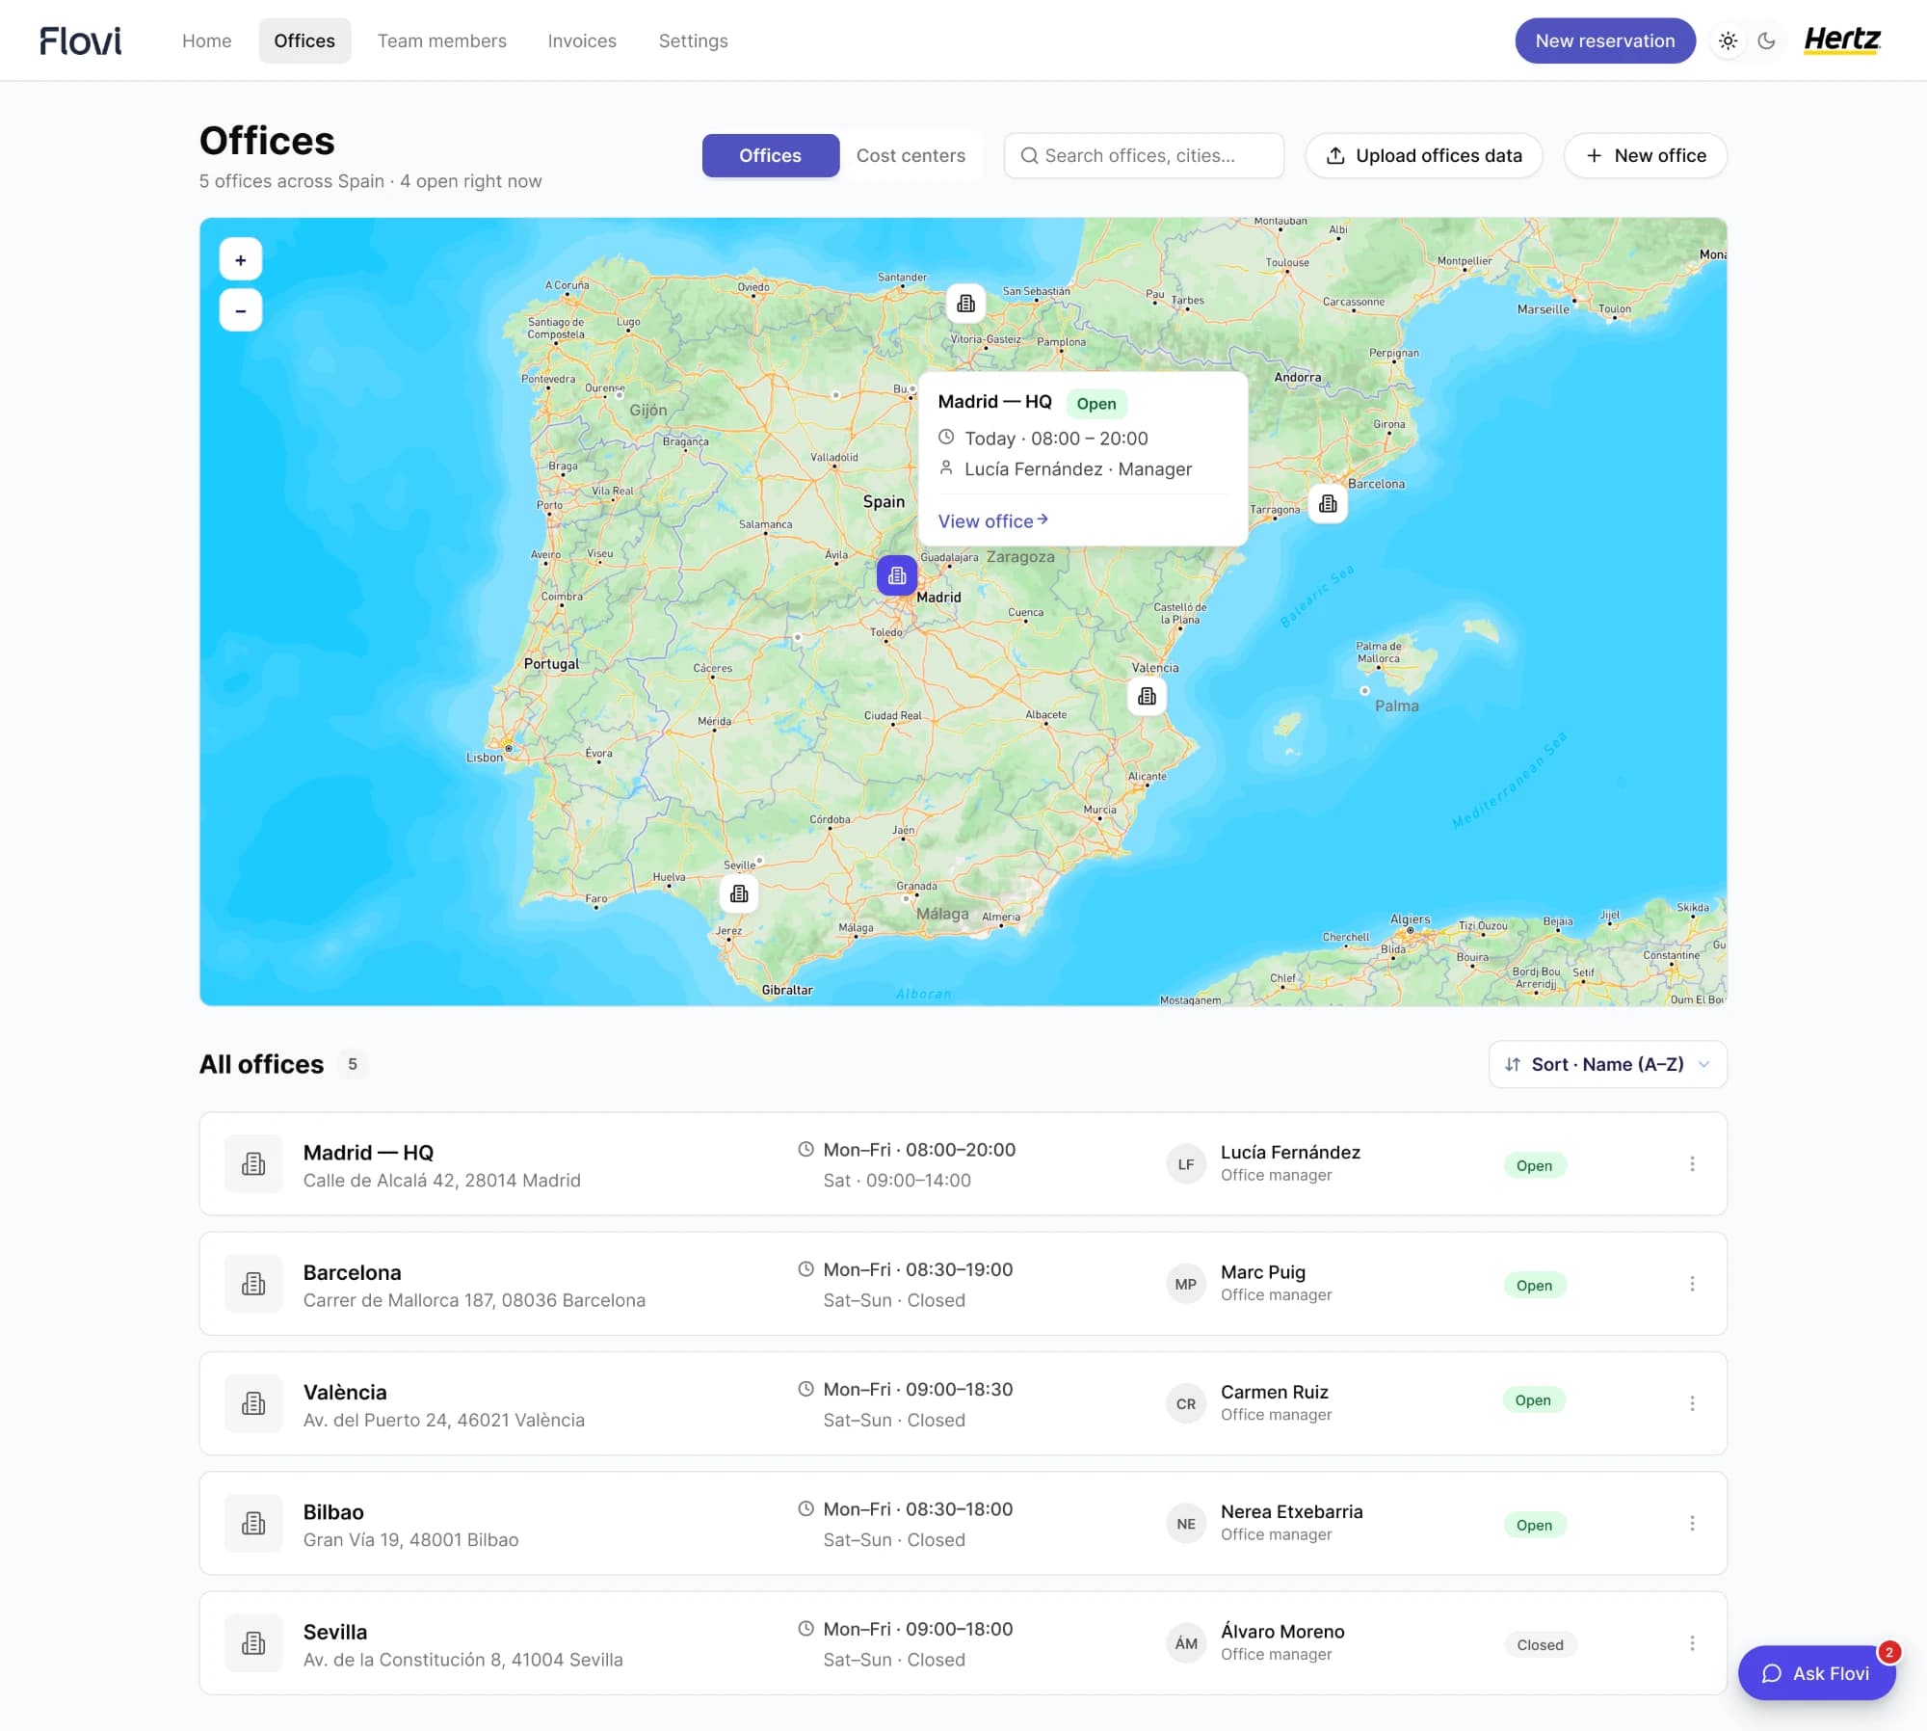Click the MP avatar for Marc Puig
Image resolution: width=1927 pixels, height=1731 pixels.
coord(1186,1284)
